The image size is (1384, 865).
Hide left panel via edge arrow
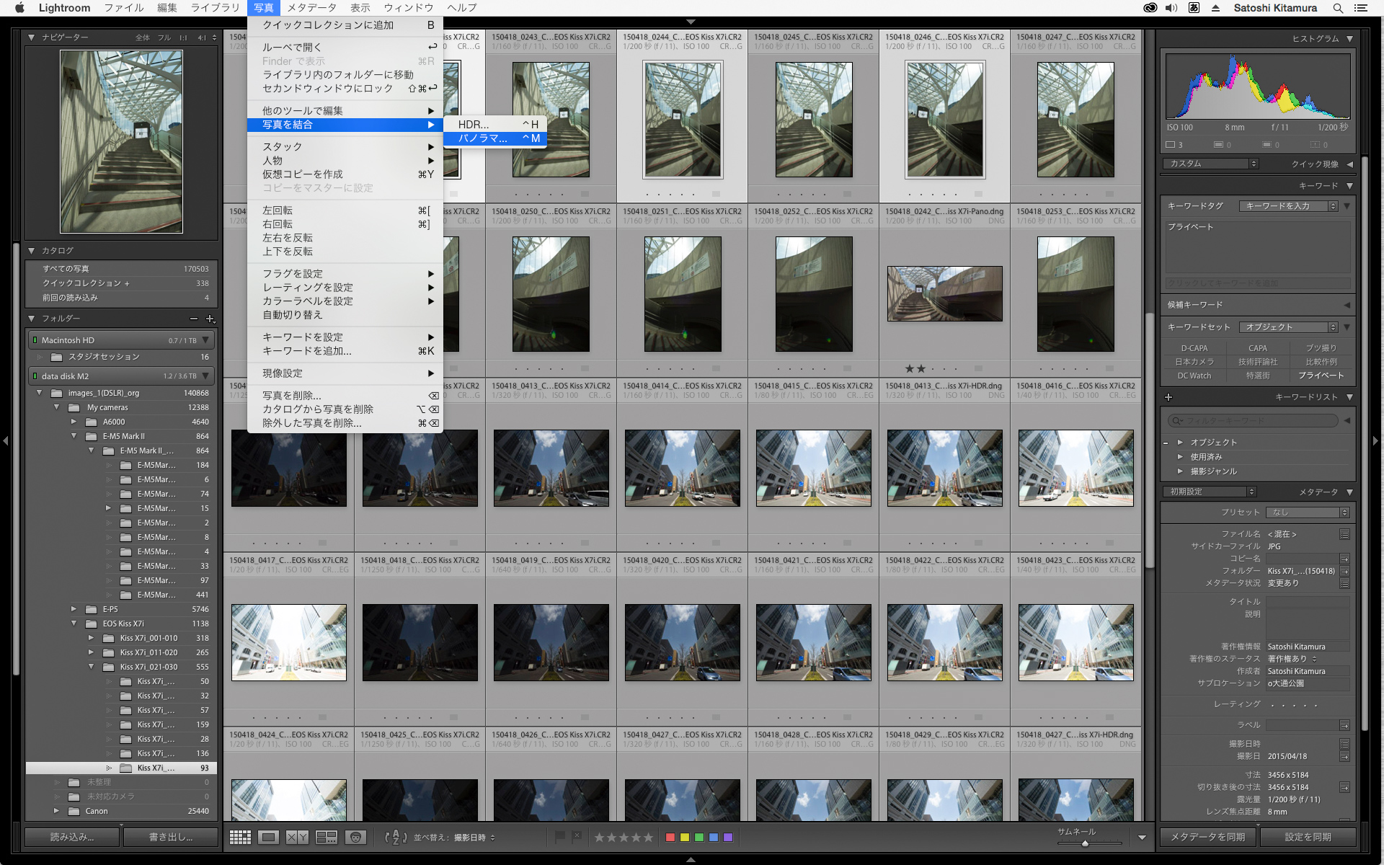[6, 440]
